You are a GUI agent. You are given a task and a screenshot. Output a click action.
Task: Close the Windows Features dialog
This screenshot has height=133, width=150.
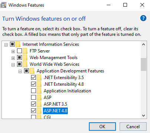tap(142, 5)
